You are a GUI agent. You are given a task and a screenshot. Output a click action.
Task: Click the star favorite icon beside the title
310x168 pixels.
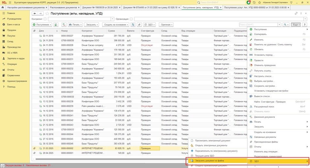point(48,13)
